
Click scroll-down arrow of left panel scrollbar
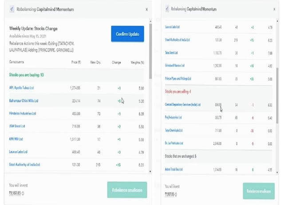[150, 171]
